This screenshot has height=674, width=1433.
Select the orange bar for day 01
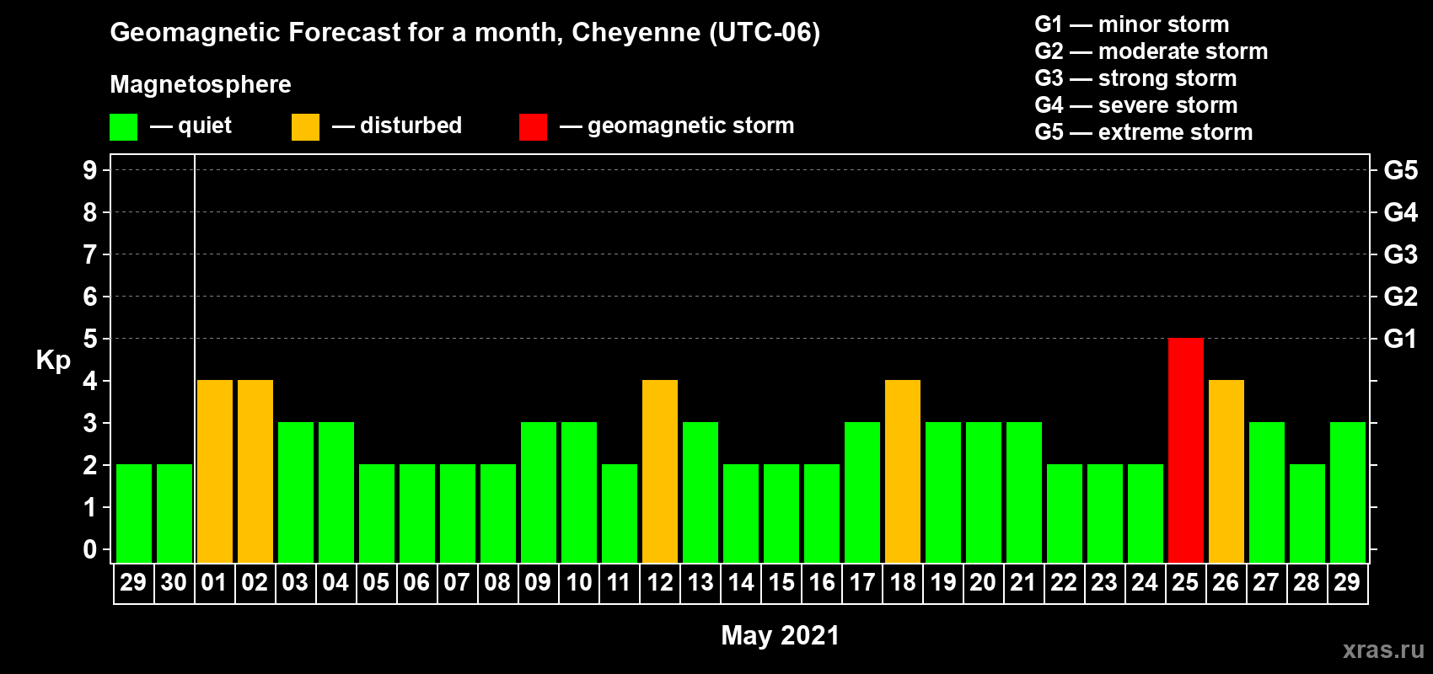click(x=215, y=472)
